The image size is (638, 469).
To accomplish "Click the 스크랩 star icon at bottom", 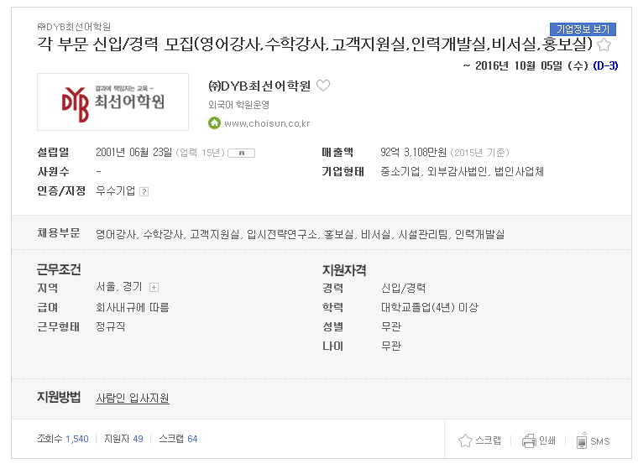I will point(465,440).
